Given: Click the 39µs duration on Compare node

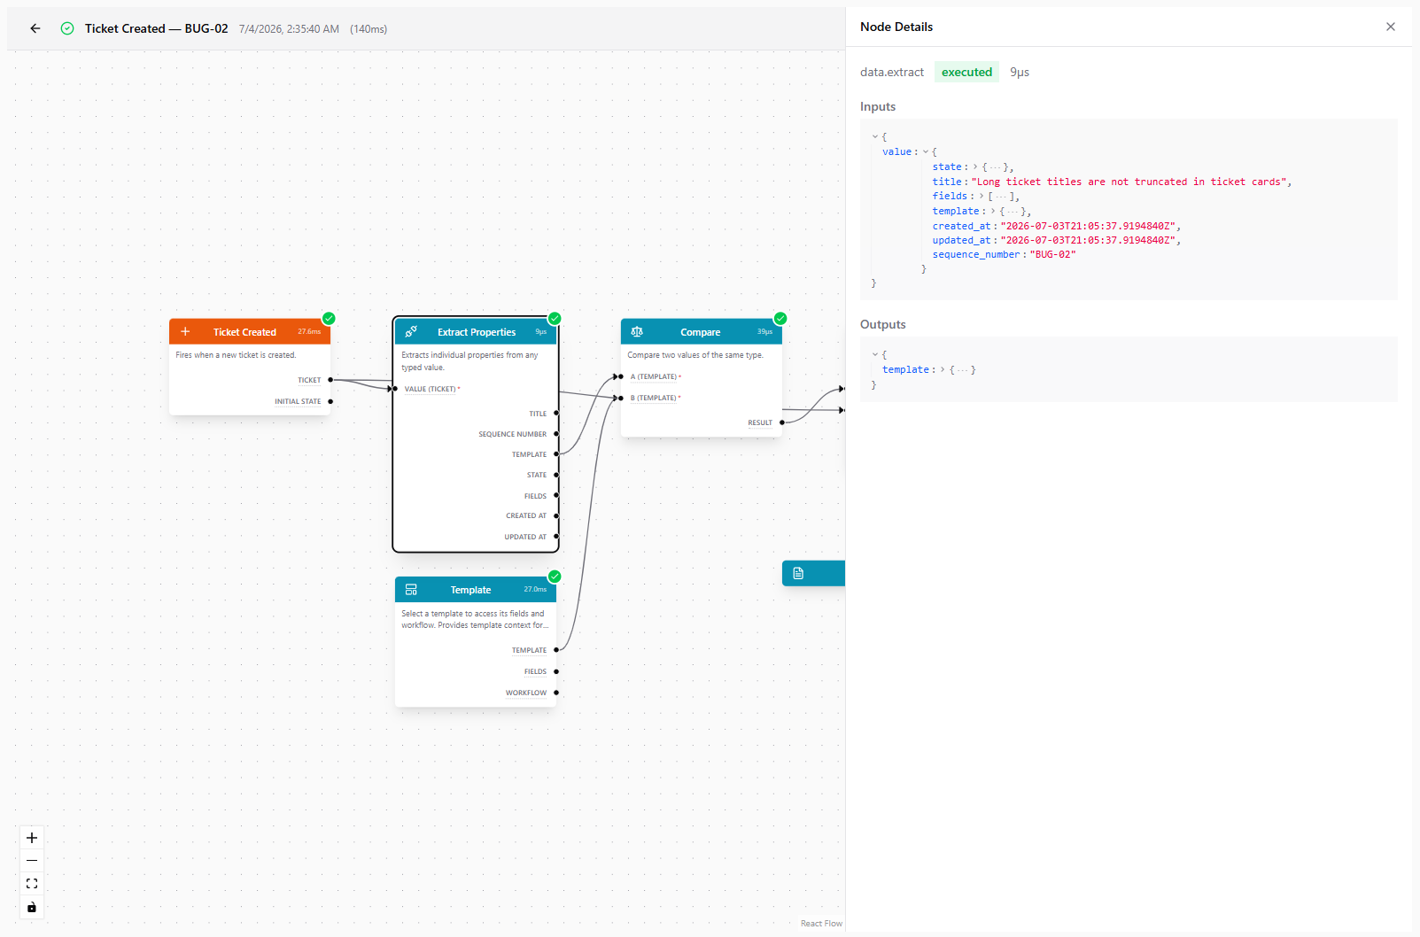Looking at the screenshot, I should click(764, 332).
